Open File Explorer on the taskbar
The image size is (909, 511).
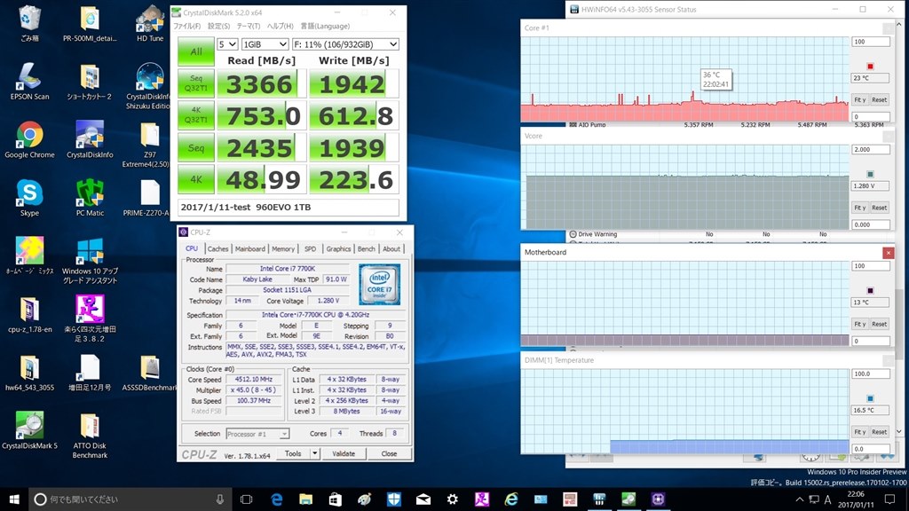pyautogui.click(x=306, y=499)
